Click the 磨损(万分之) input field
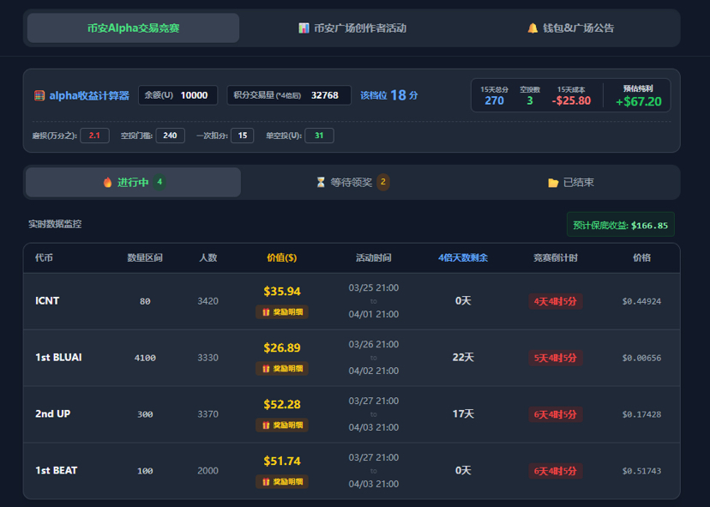 pos(94,136)
